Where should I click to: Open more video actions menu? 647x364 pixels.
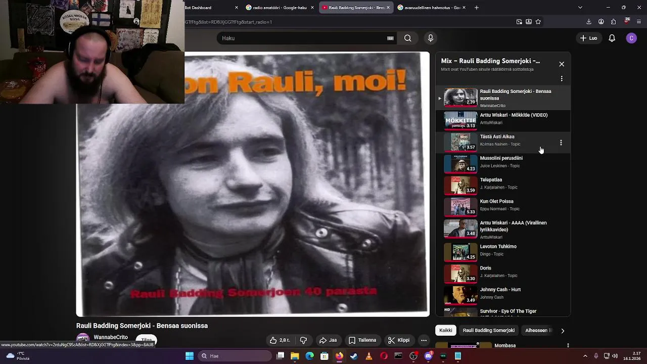[x=424, y=340]
